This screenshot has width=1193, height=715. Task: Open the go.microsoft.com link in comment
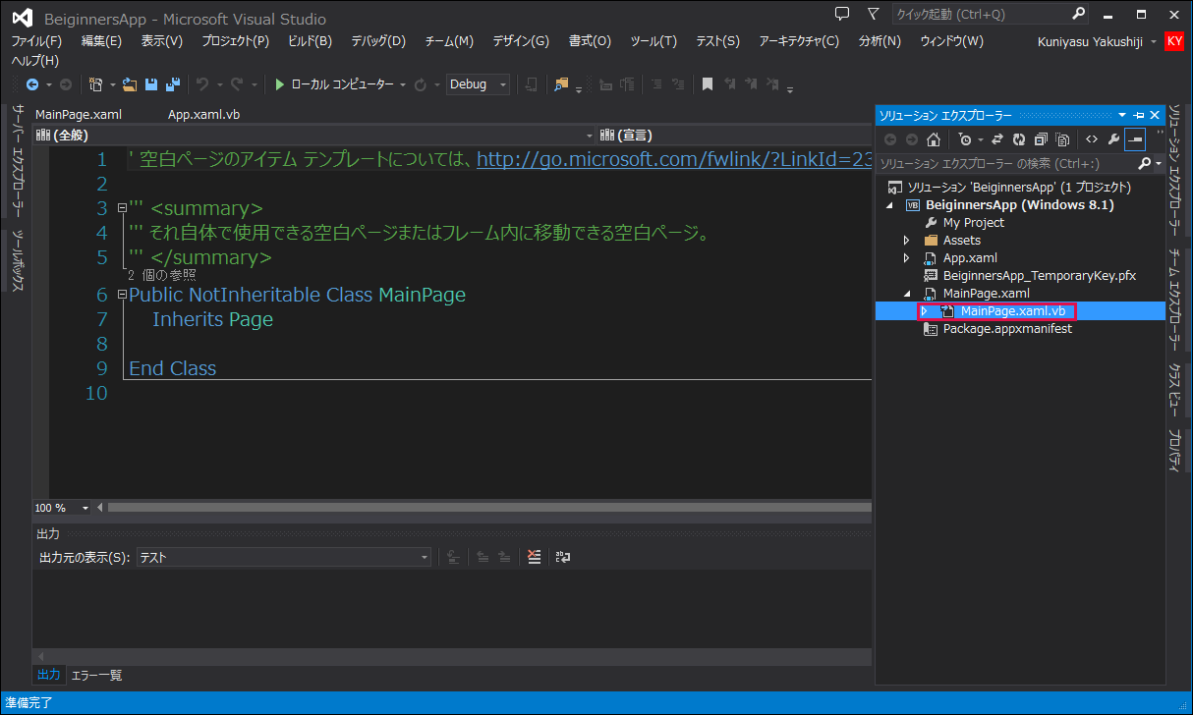coord(674,159)
